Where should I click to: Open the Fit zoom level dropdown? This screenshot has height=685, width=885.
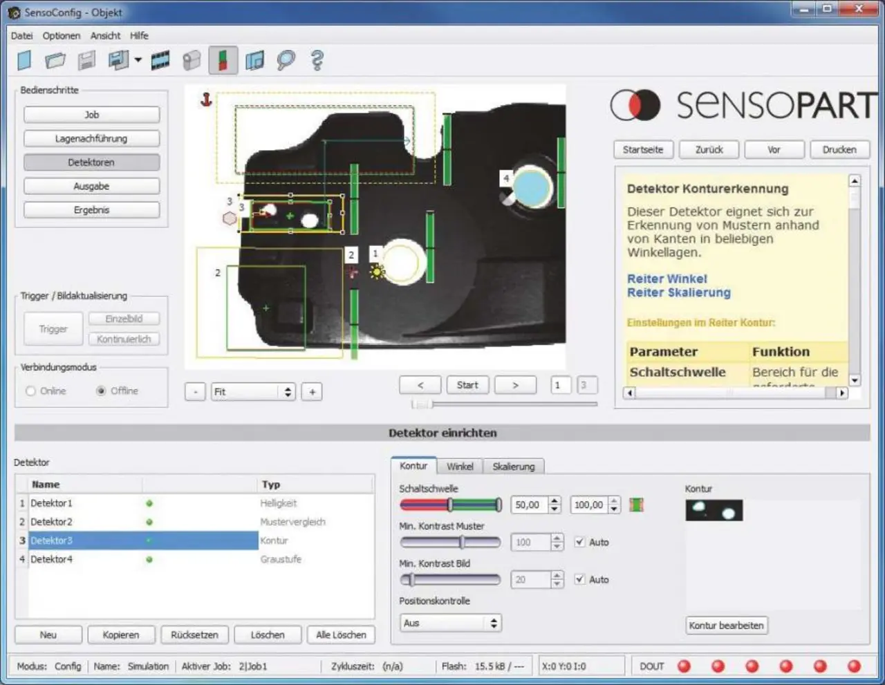pos(253,392)
